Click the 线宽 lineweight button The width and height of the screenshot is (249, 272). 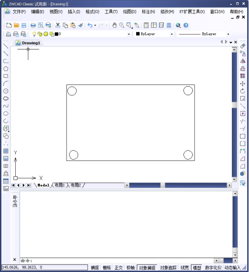(184, 268)
